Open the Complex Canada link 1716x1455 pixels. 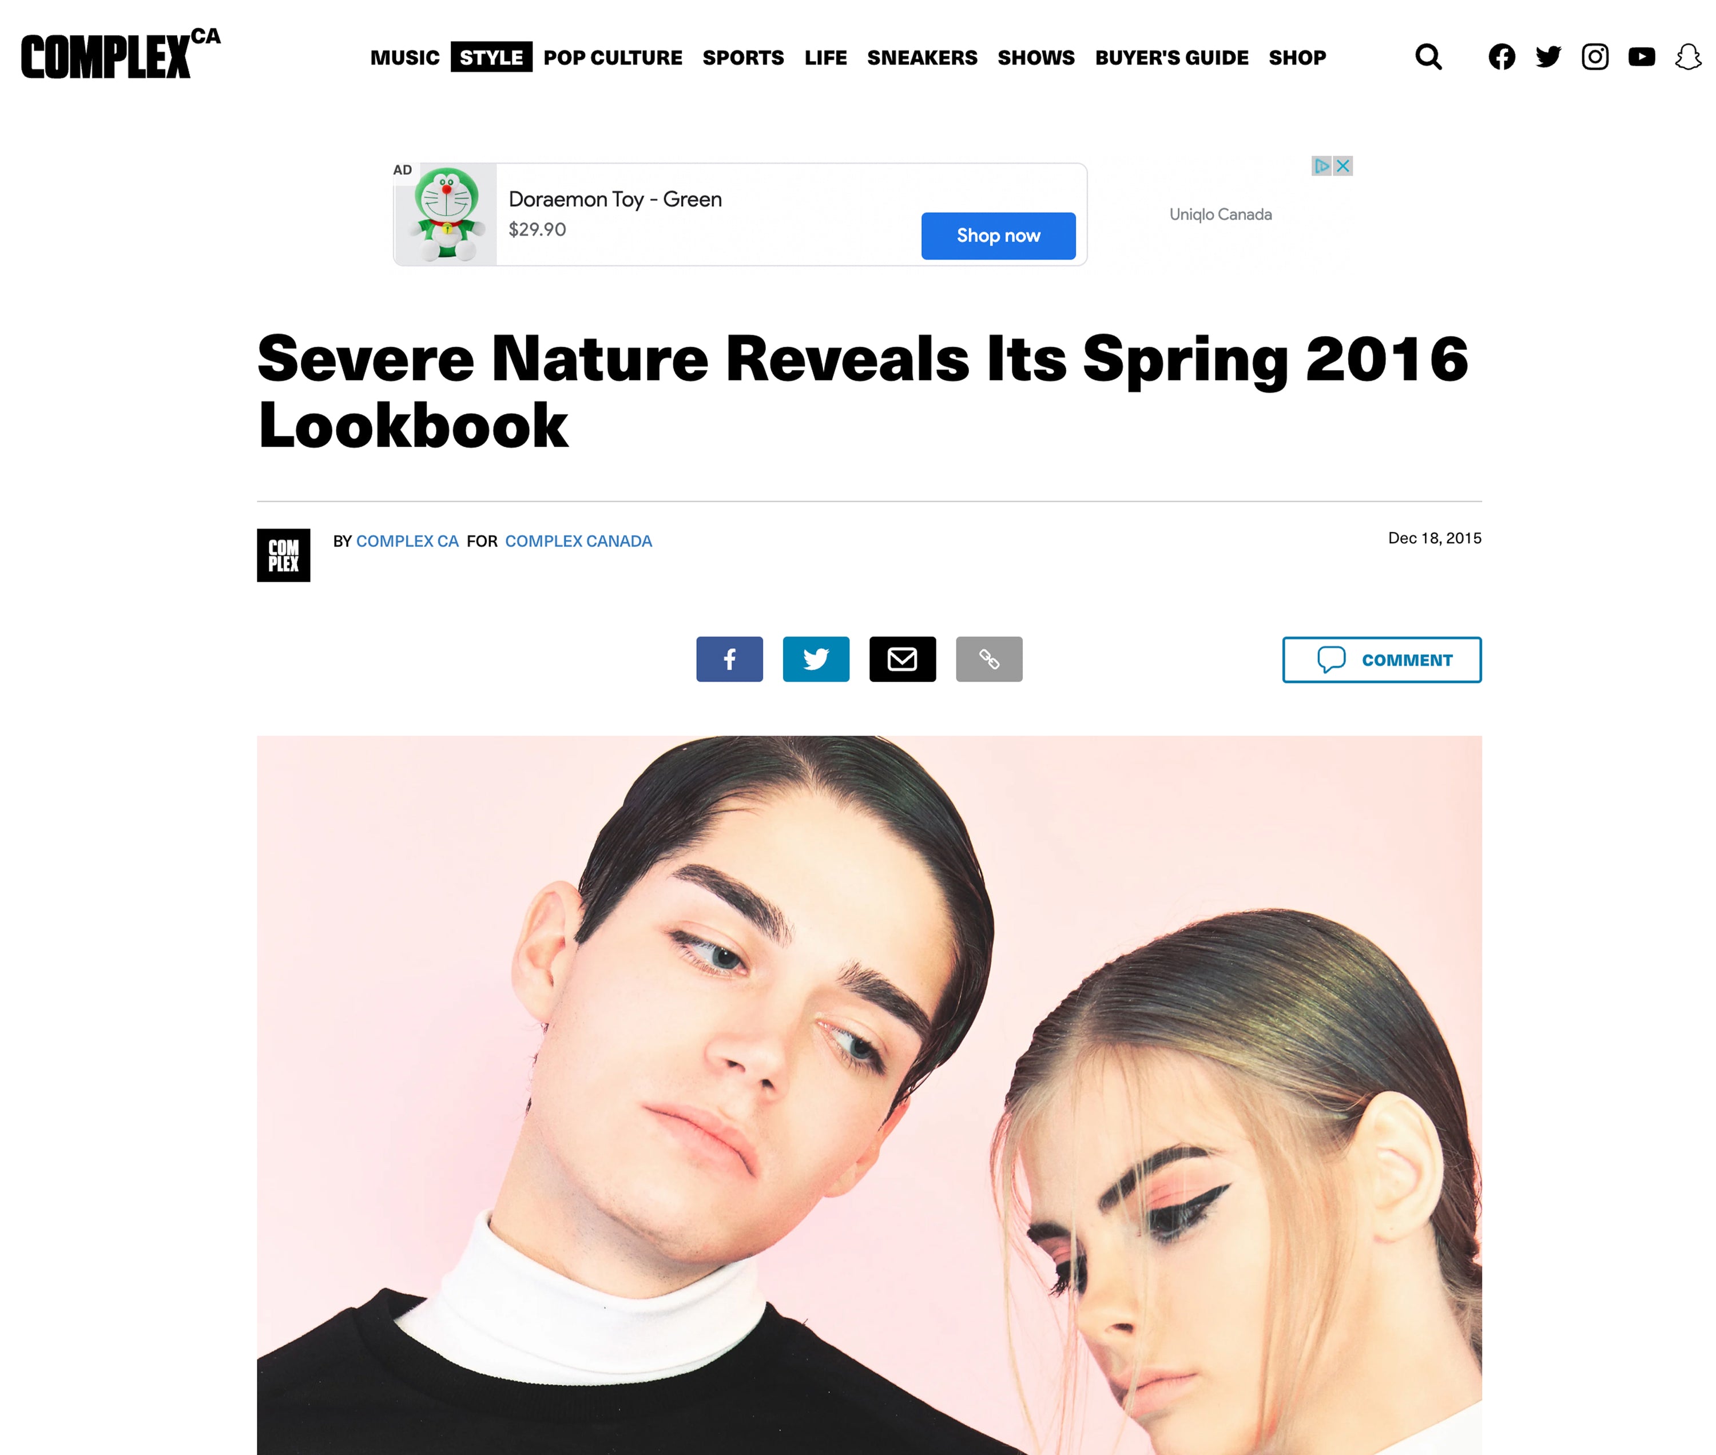pos(578,541)
